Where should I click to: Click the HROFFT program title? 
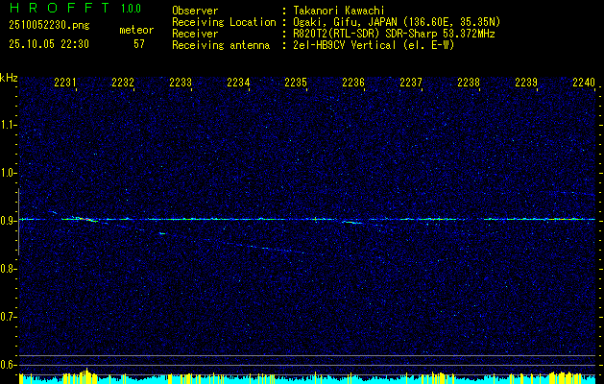click(60, 8)
